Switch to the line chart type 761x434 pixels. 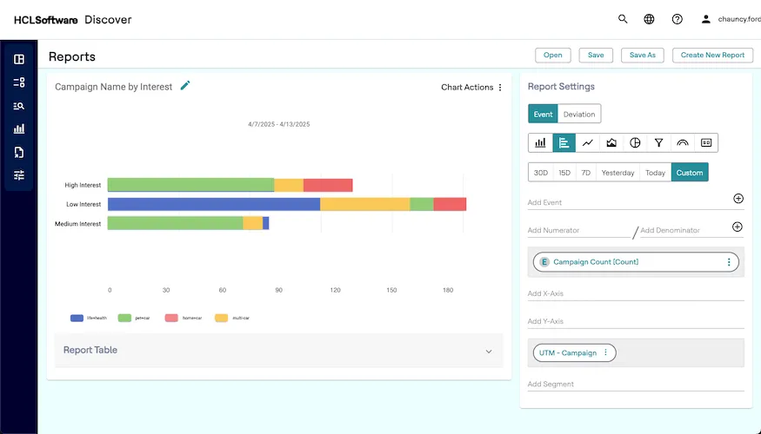tap(588, 143)
